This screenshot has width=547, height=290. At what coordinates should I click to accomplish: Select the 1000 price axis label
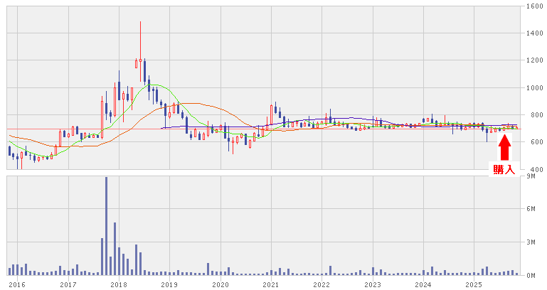(x=536, y=88)
